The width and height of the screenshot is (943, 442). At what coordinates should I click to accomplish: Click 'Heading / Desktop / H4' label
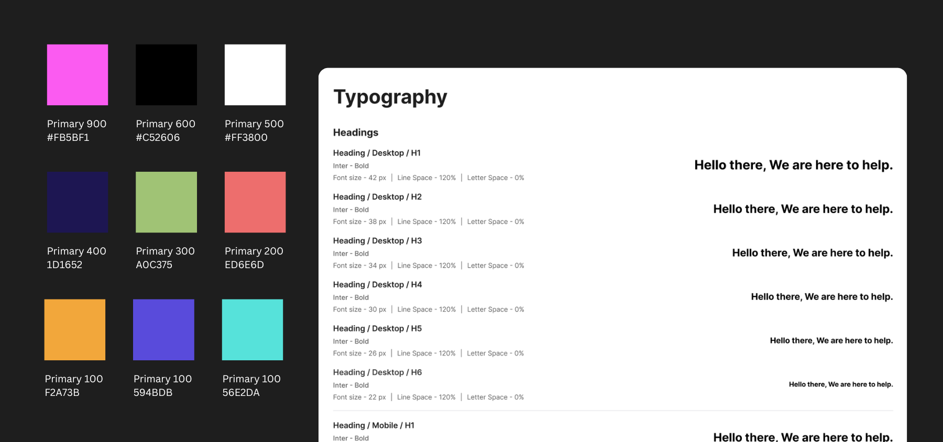[x=377, y=285]
